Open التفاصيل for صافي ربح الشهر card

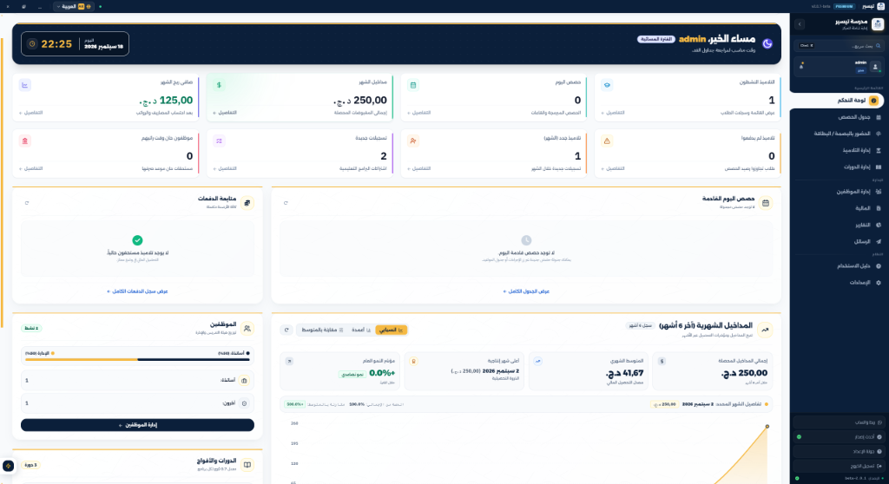31,113
